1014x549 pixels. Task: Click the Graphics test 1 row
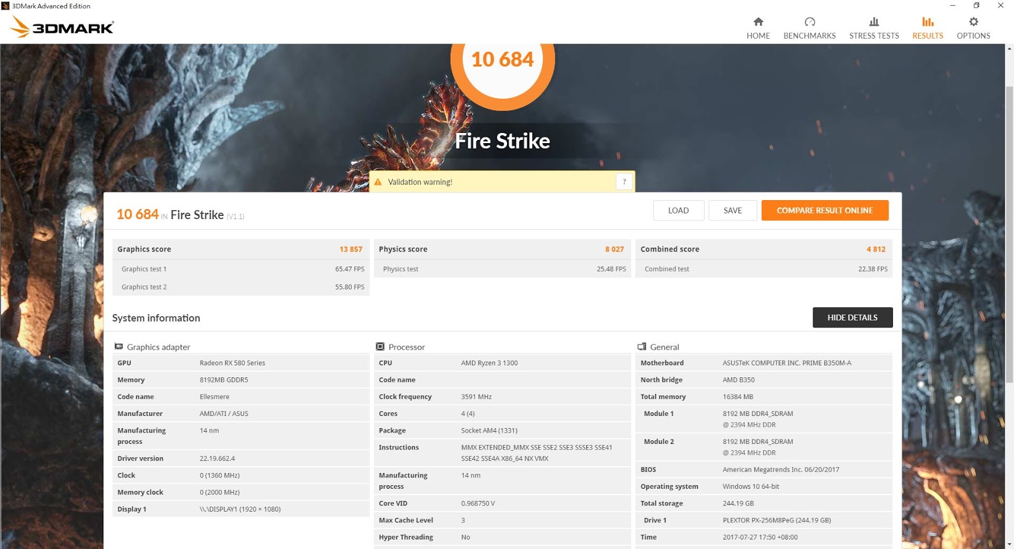pos(241,269)
